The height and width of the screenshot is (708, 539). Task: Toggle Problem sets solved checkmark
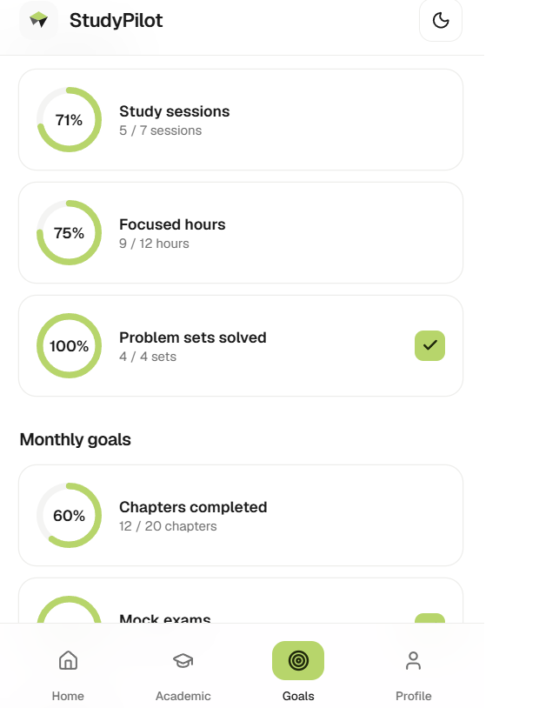pos(429,345)
